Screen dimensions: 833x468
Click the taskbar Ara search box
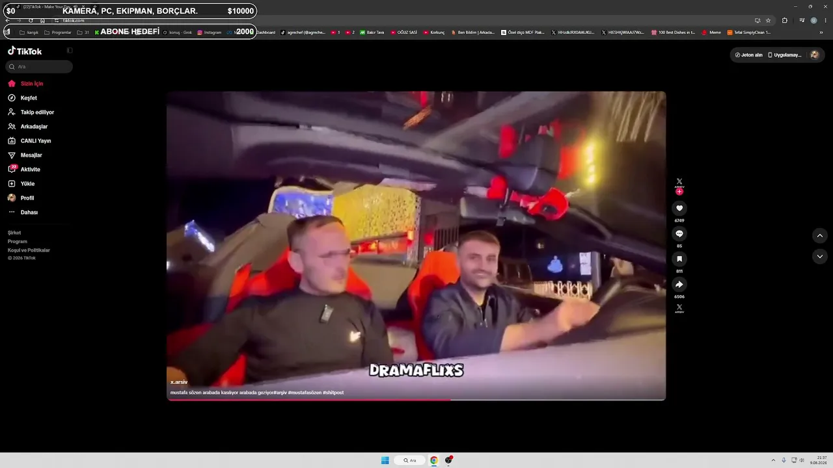pyautogui.click(x=410, y=460)
